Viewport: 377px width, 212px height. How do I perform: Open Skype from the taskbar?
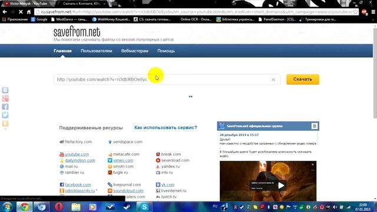point(144,207)
